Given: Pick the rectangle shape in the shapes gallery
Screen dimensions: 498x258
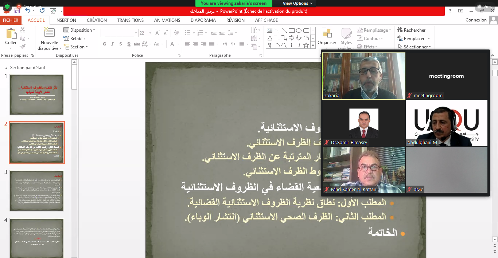Looking at the screenshot, I should click(x=292, y=31).
